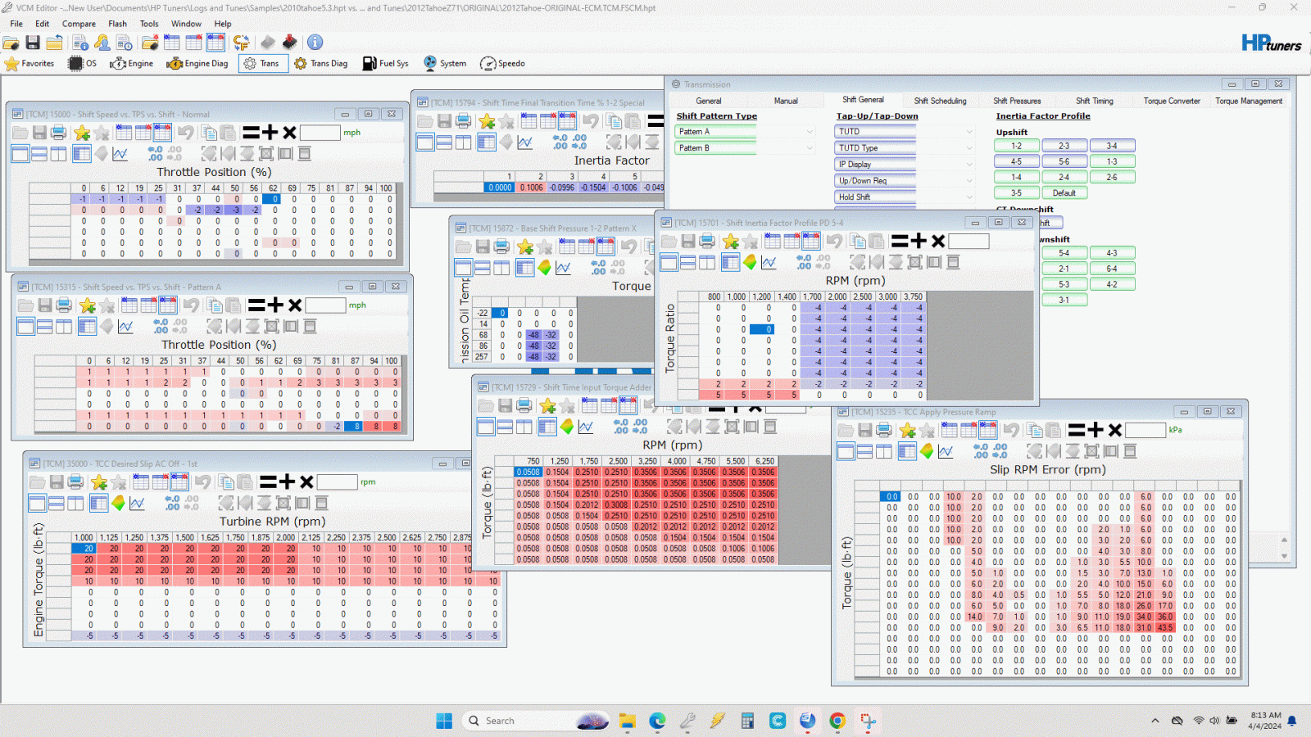The width and height of the screenshot is (1311, 737).
Task: Open the IP Display dropdown
Action: pyautogui.click(x=969, y=165)
